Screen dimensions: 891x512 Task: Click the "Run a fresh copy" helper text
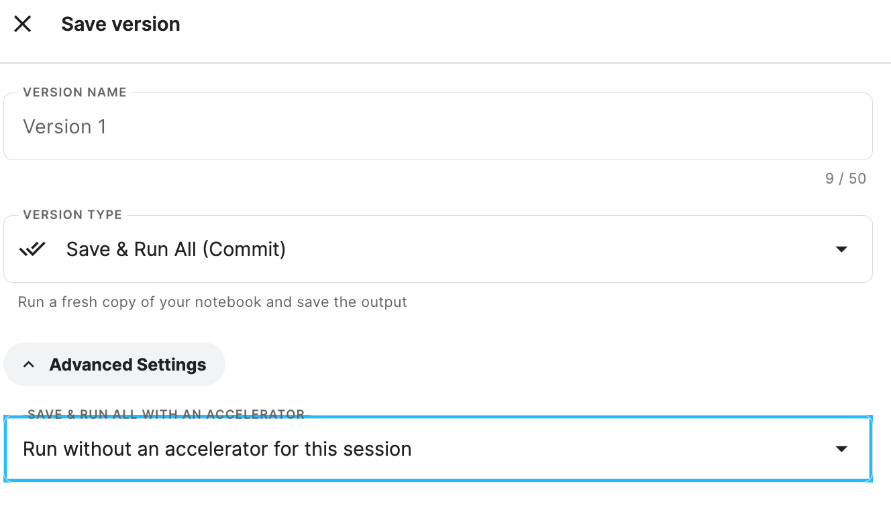pos(213,302)
